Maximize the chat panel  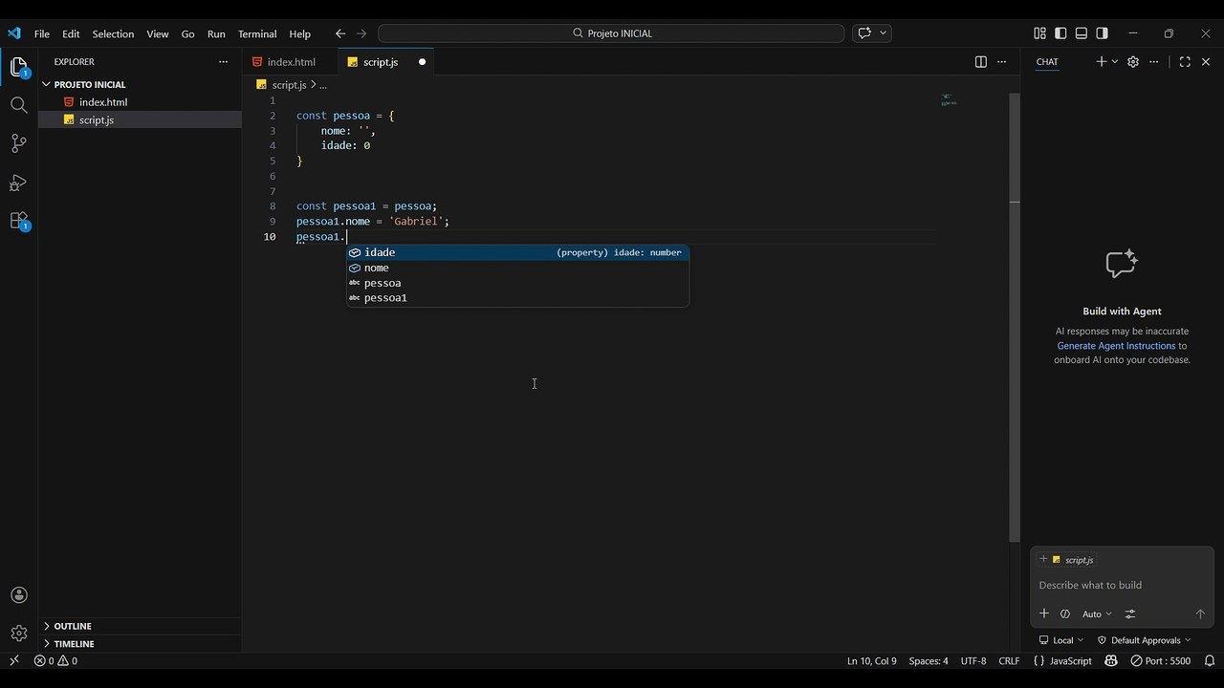click(x=1185, y=62)
